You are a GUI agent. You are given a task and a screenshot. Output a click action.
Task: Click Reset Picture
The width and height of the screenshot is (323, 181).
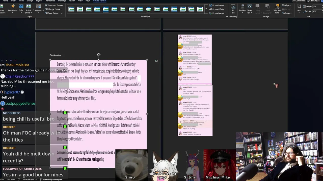point(52,13)
